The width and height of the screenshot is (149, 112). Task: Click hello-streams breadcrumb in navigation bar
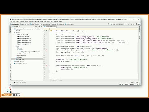15,24
